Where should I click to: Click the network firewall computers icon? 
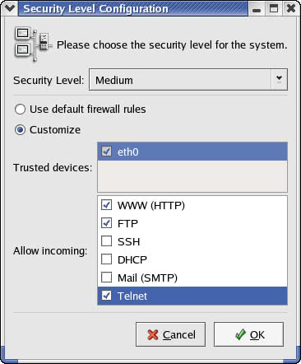click(33, 44)
